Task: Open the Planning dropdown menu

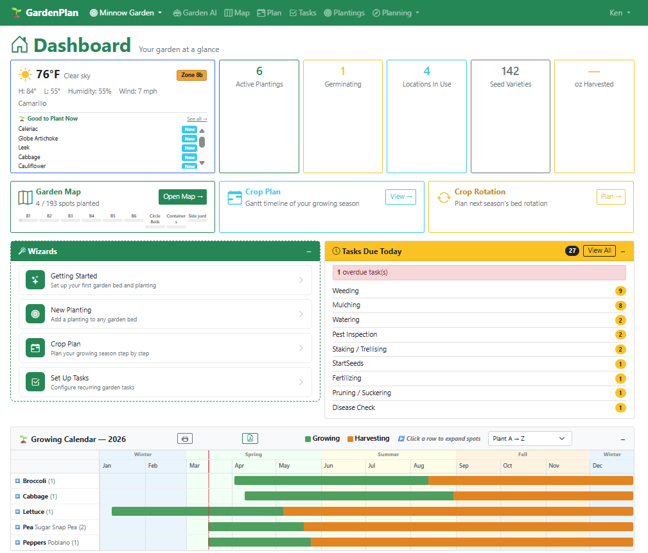Action: pyautogui.click(x=396, y=12)
